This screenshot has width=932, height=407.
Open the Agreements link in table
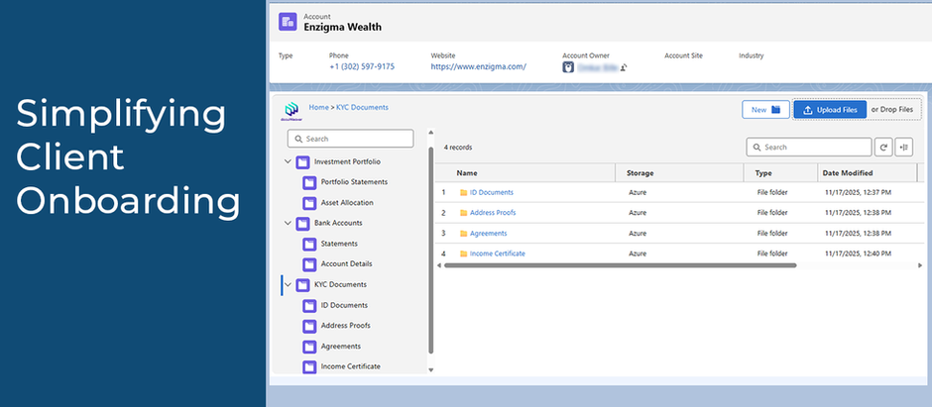pyautogui.click(x=488, y=234)
